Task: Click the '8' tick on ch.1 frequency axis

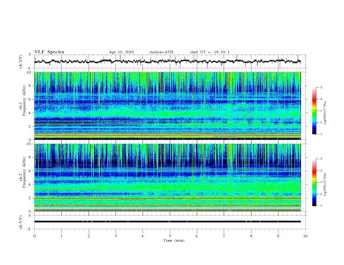Action: pyautogui.click(x=31, y=86)
